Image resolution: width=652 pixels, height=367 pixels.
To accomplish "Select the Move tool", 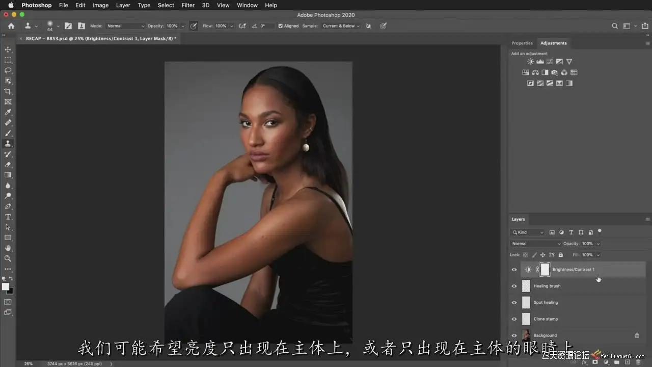I will point(8,49).
